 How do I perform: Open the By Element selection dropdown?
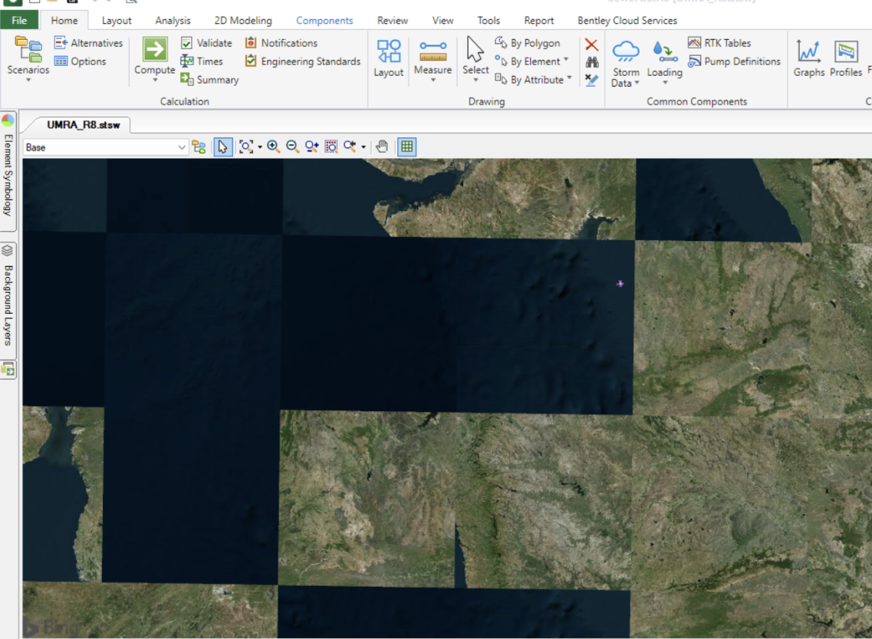pos(533,61)
